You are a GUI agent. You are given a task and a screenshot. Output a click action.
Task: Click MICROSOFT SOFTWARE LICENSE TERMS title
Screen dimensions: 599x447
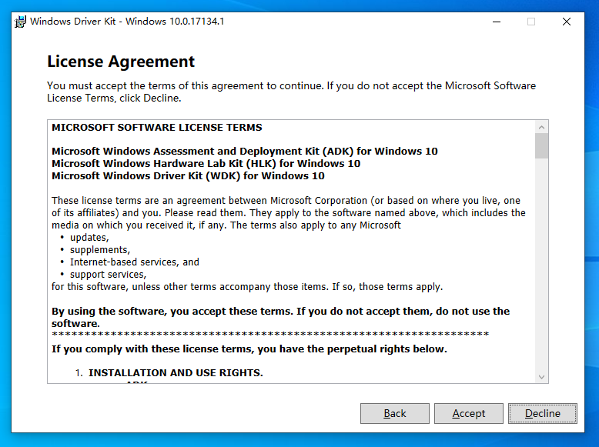coord(157,128)
